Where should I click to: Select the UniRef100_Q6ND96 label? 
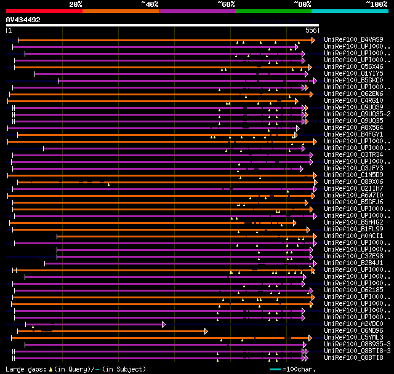pyautogui.click(x=353, y=331)
